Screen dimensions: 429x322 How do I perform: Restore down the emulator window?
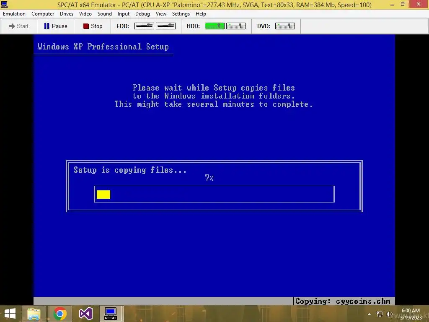click(403, 4)
